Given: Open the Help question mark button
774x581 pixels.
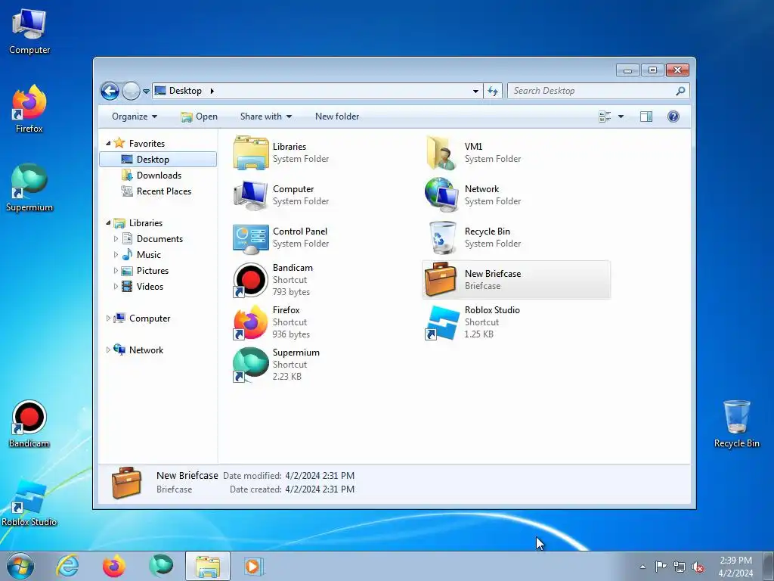Looking at the screenshot, I should click(x=673, y=117).
